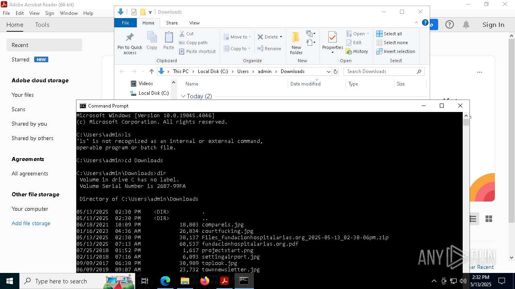Open All agreements in Acrobat sidebar

point(30,173)
